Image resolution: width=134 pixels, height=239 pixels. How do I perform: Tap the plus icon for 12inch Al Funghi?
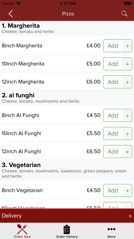[127, 151]
